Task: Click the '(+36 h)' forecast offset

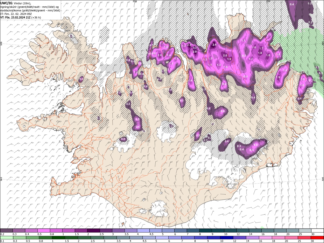Action: (x=36, y=17)
